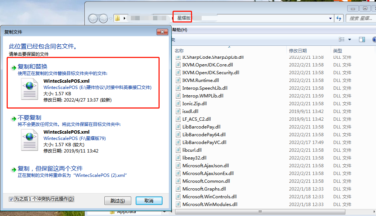Click the folder icon in address bar
The width and height of the screenshot is (376, 216).
[x=117, y=18]
